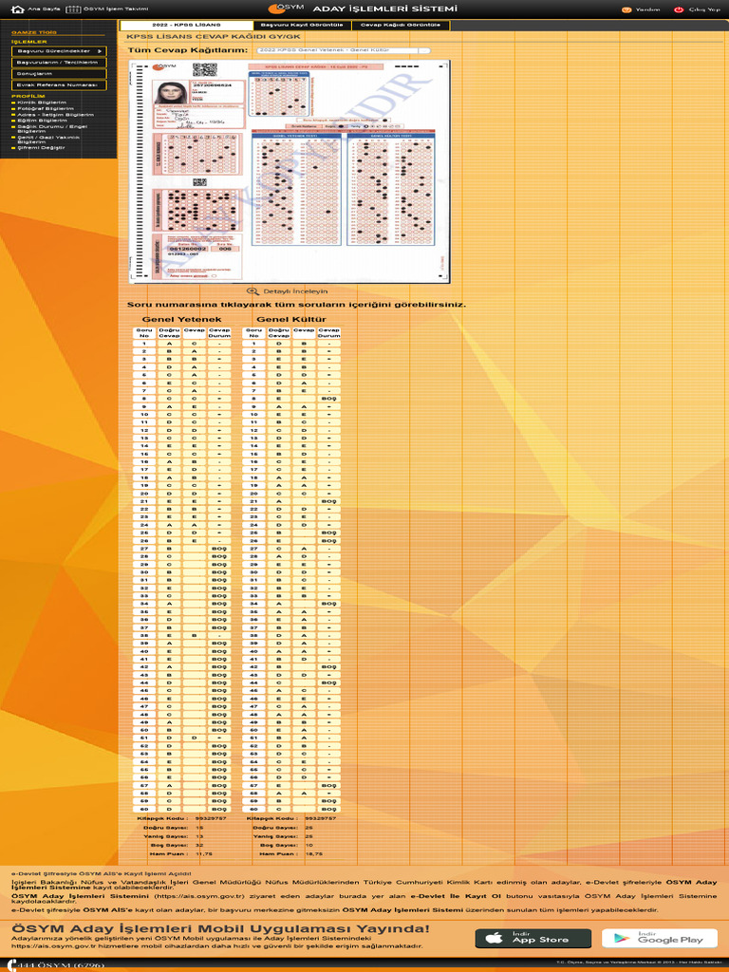This screenshot has width=729, height=972.
Task: Open the scanned answer sheet thumbnail
Action: coord(290,172)
